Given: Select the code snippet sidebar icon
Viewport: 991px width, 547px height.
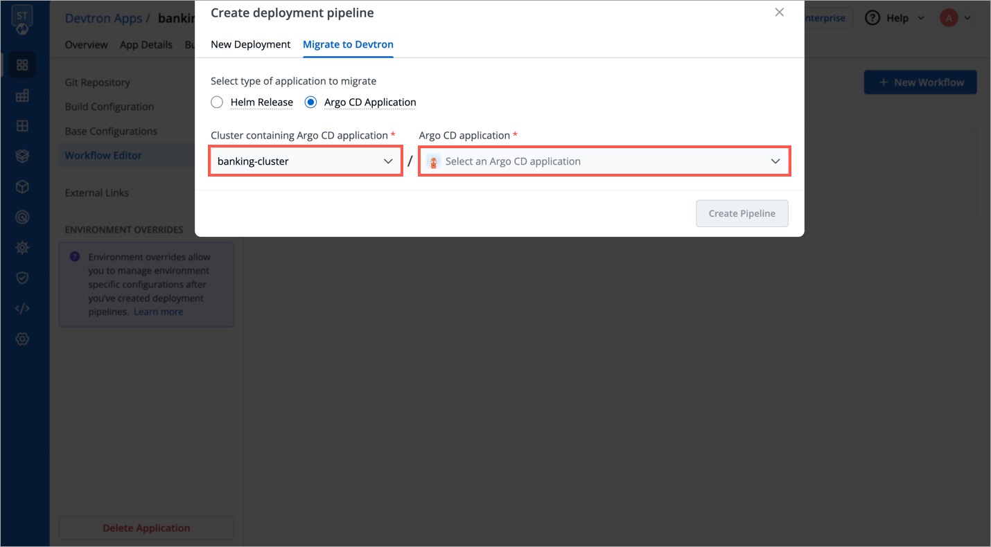Looking at the screenshot, I should [21, 308].
